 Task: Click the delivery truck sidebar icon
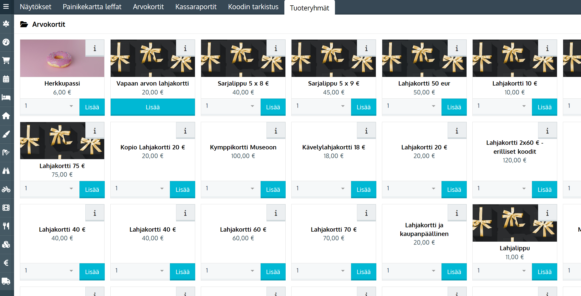click(x=6, y=281)
